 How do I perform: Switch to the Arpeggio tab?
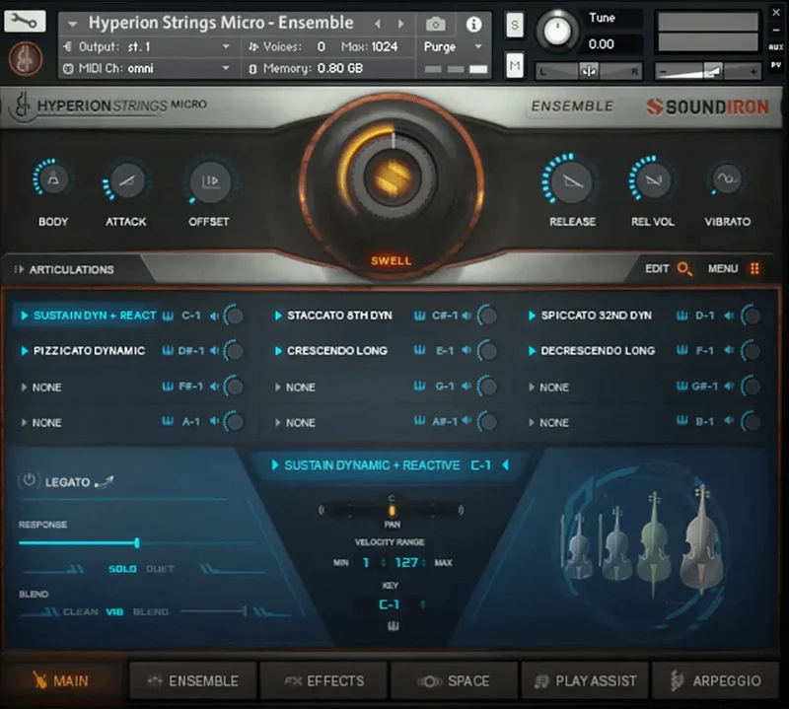point(715,680)
